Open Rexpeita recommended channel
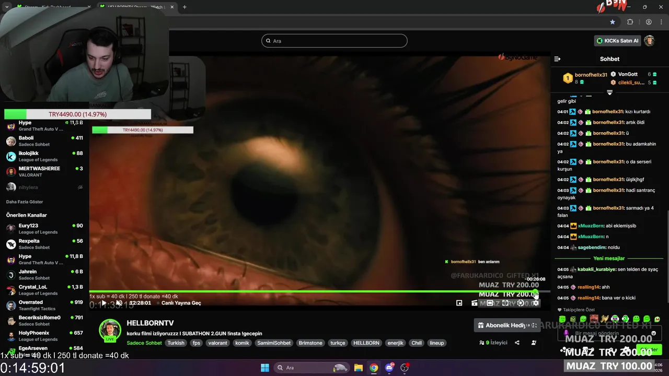 pos(44,244)
